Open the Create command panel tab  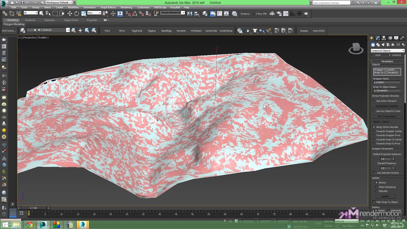372,38
